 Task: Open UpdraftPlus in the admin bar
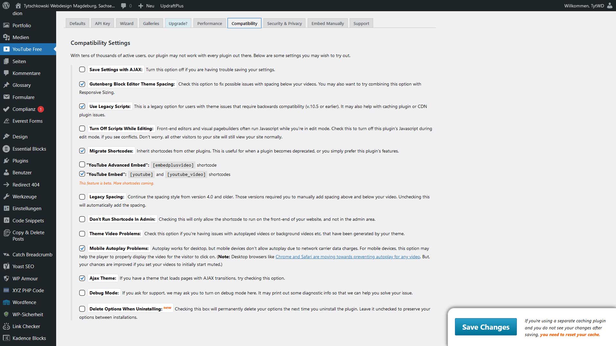pyautogui.click(x=172, y=6)
